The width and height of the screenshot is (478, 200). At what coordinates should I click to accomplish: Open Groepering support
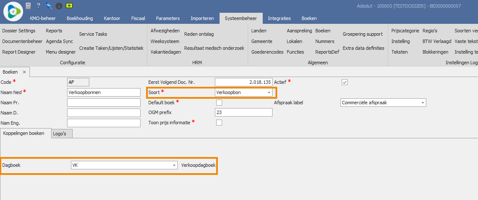(363, 34)
